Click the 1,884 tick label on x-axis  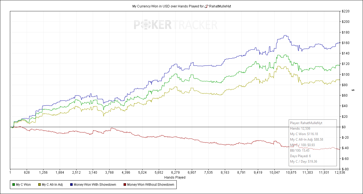click(60, 173)
